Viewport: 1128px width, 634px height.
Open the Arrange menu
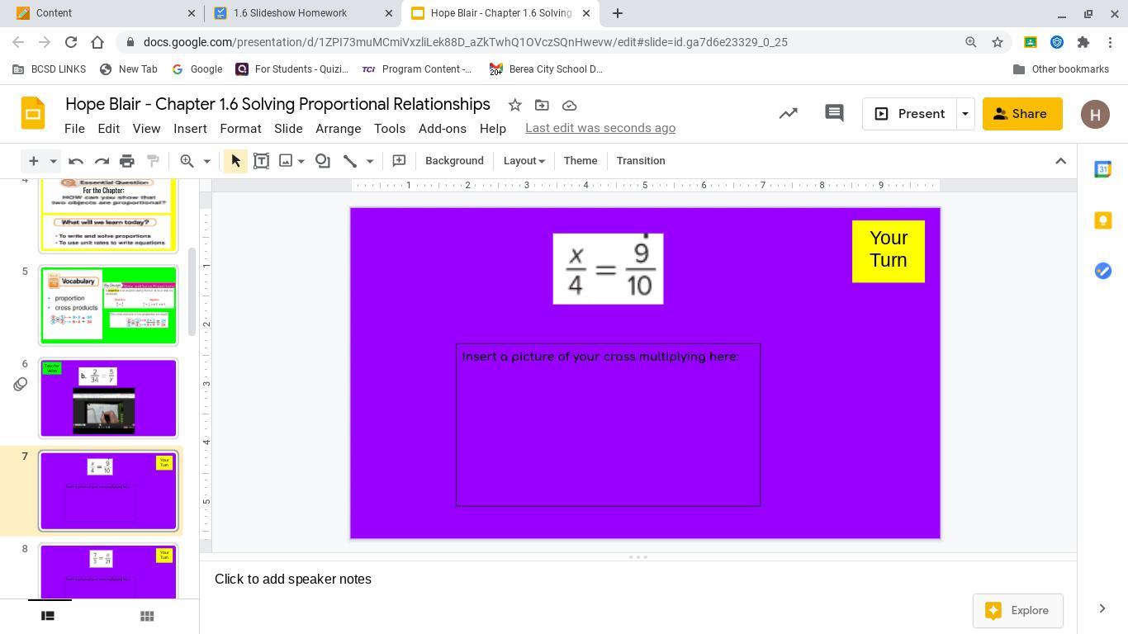pyautogui.click(x=338, y=129)
